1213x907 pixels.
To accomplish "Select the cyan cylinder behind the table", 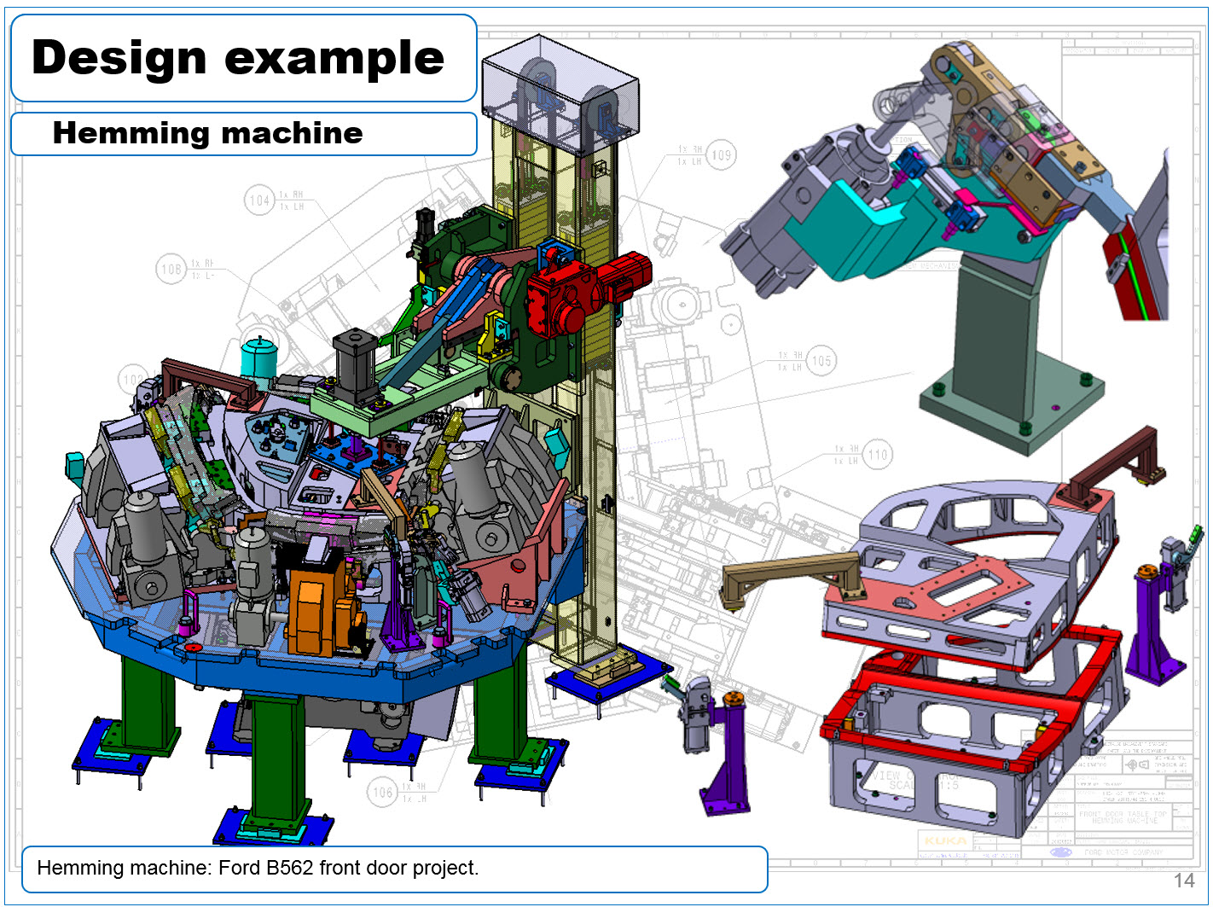I will pos(258,357).
